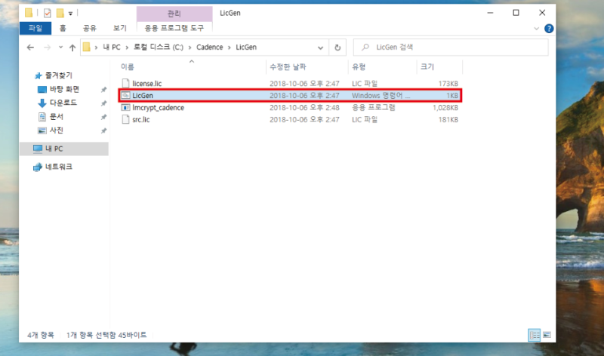Click the pin icon next to 문서

pyautogui.click(x=103, y=117)
